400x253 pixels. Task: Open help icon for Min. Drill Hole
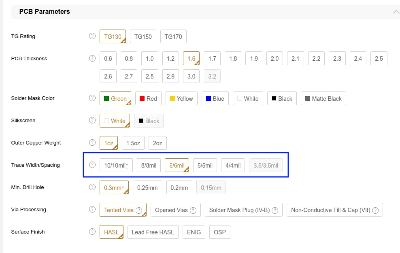click(92, 187)
